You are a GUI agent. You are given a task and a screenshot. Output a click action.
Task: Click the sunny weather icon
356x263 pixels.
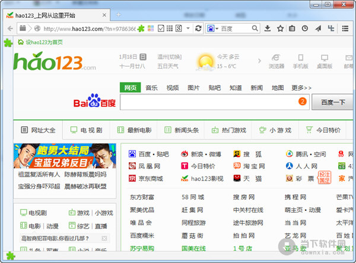coord(205,62)
